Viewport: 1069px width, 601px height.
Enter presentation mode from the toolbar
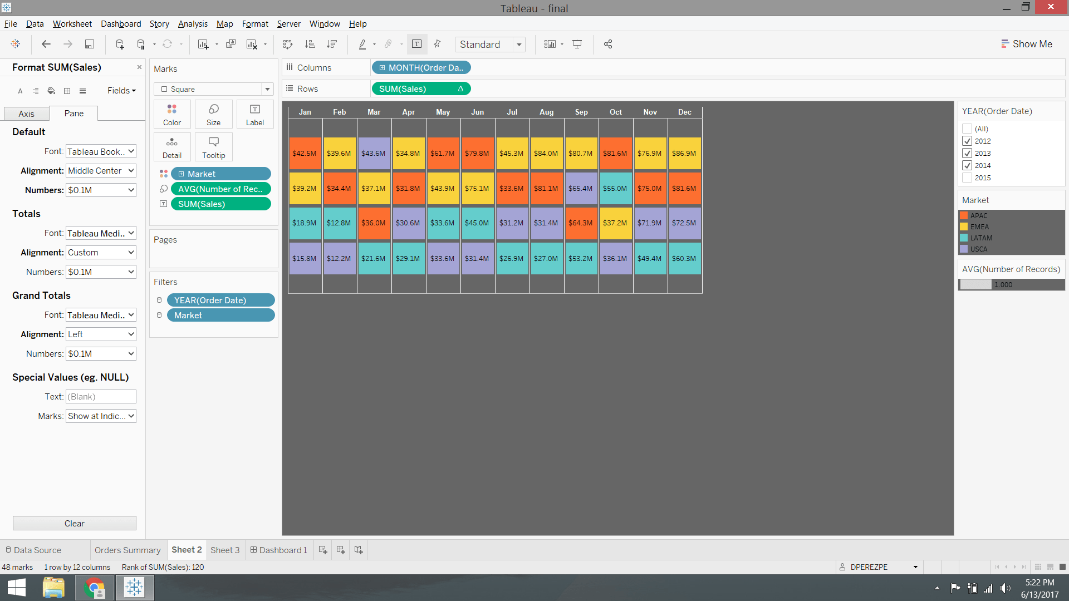[x=577, y=44]
